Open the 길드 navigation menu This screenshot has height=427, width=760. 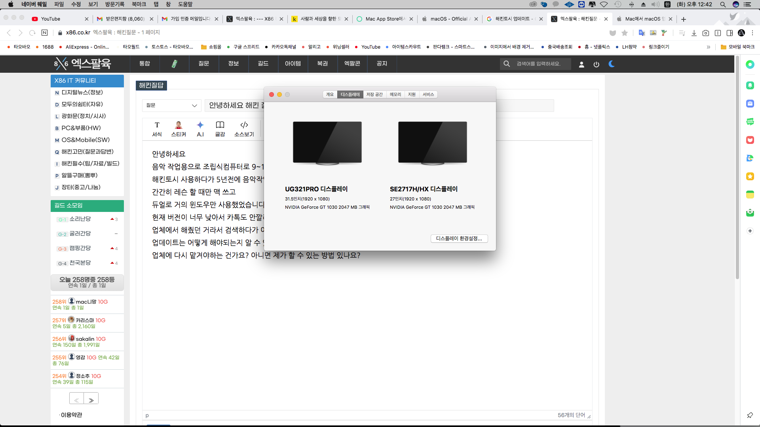[263, 64]
